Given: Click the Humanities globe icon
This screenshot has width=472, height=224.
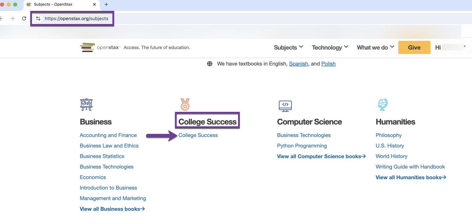Looking at the screenshot, I should tap(382, 104).
